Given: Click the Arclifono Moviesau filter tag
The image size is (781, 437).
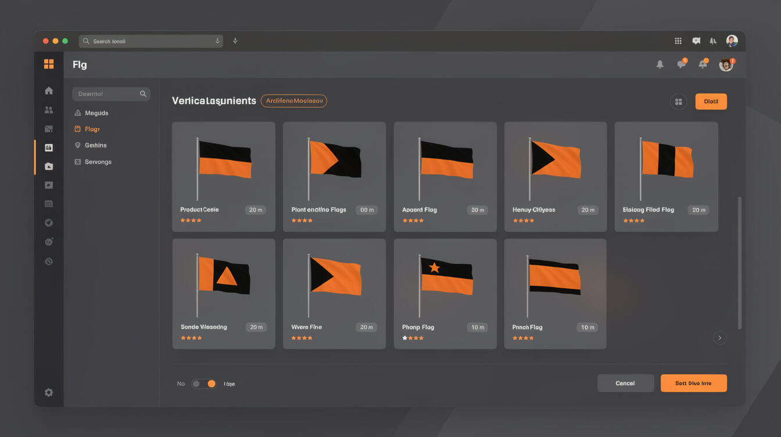Looking at the screenshot, I should coord(294,101).
